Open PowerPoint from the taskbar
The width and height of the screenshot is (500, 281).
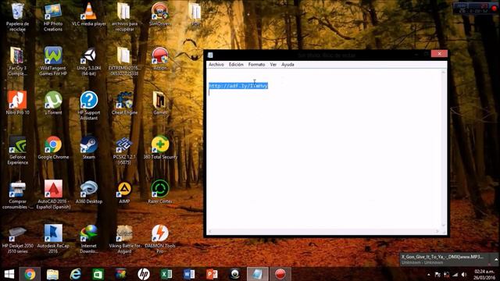click(x=212, y=274)
